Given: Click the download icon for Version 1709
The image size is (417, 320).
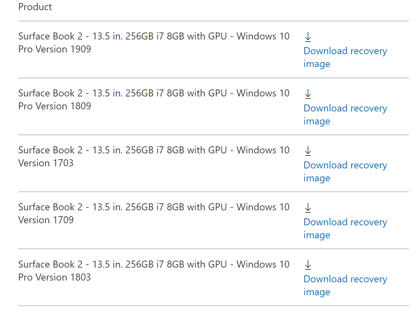Looking at the screenshot, I should (308, 207).
